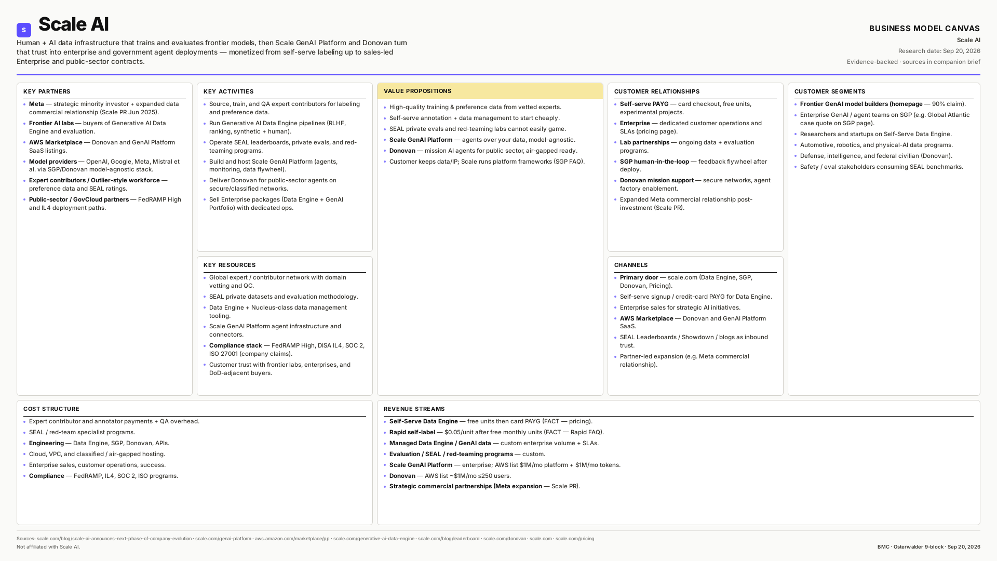
Task: Click 'SEAL private datasets and evaluation methodology'
Action: [x=284, y=297]
